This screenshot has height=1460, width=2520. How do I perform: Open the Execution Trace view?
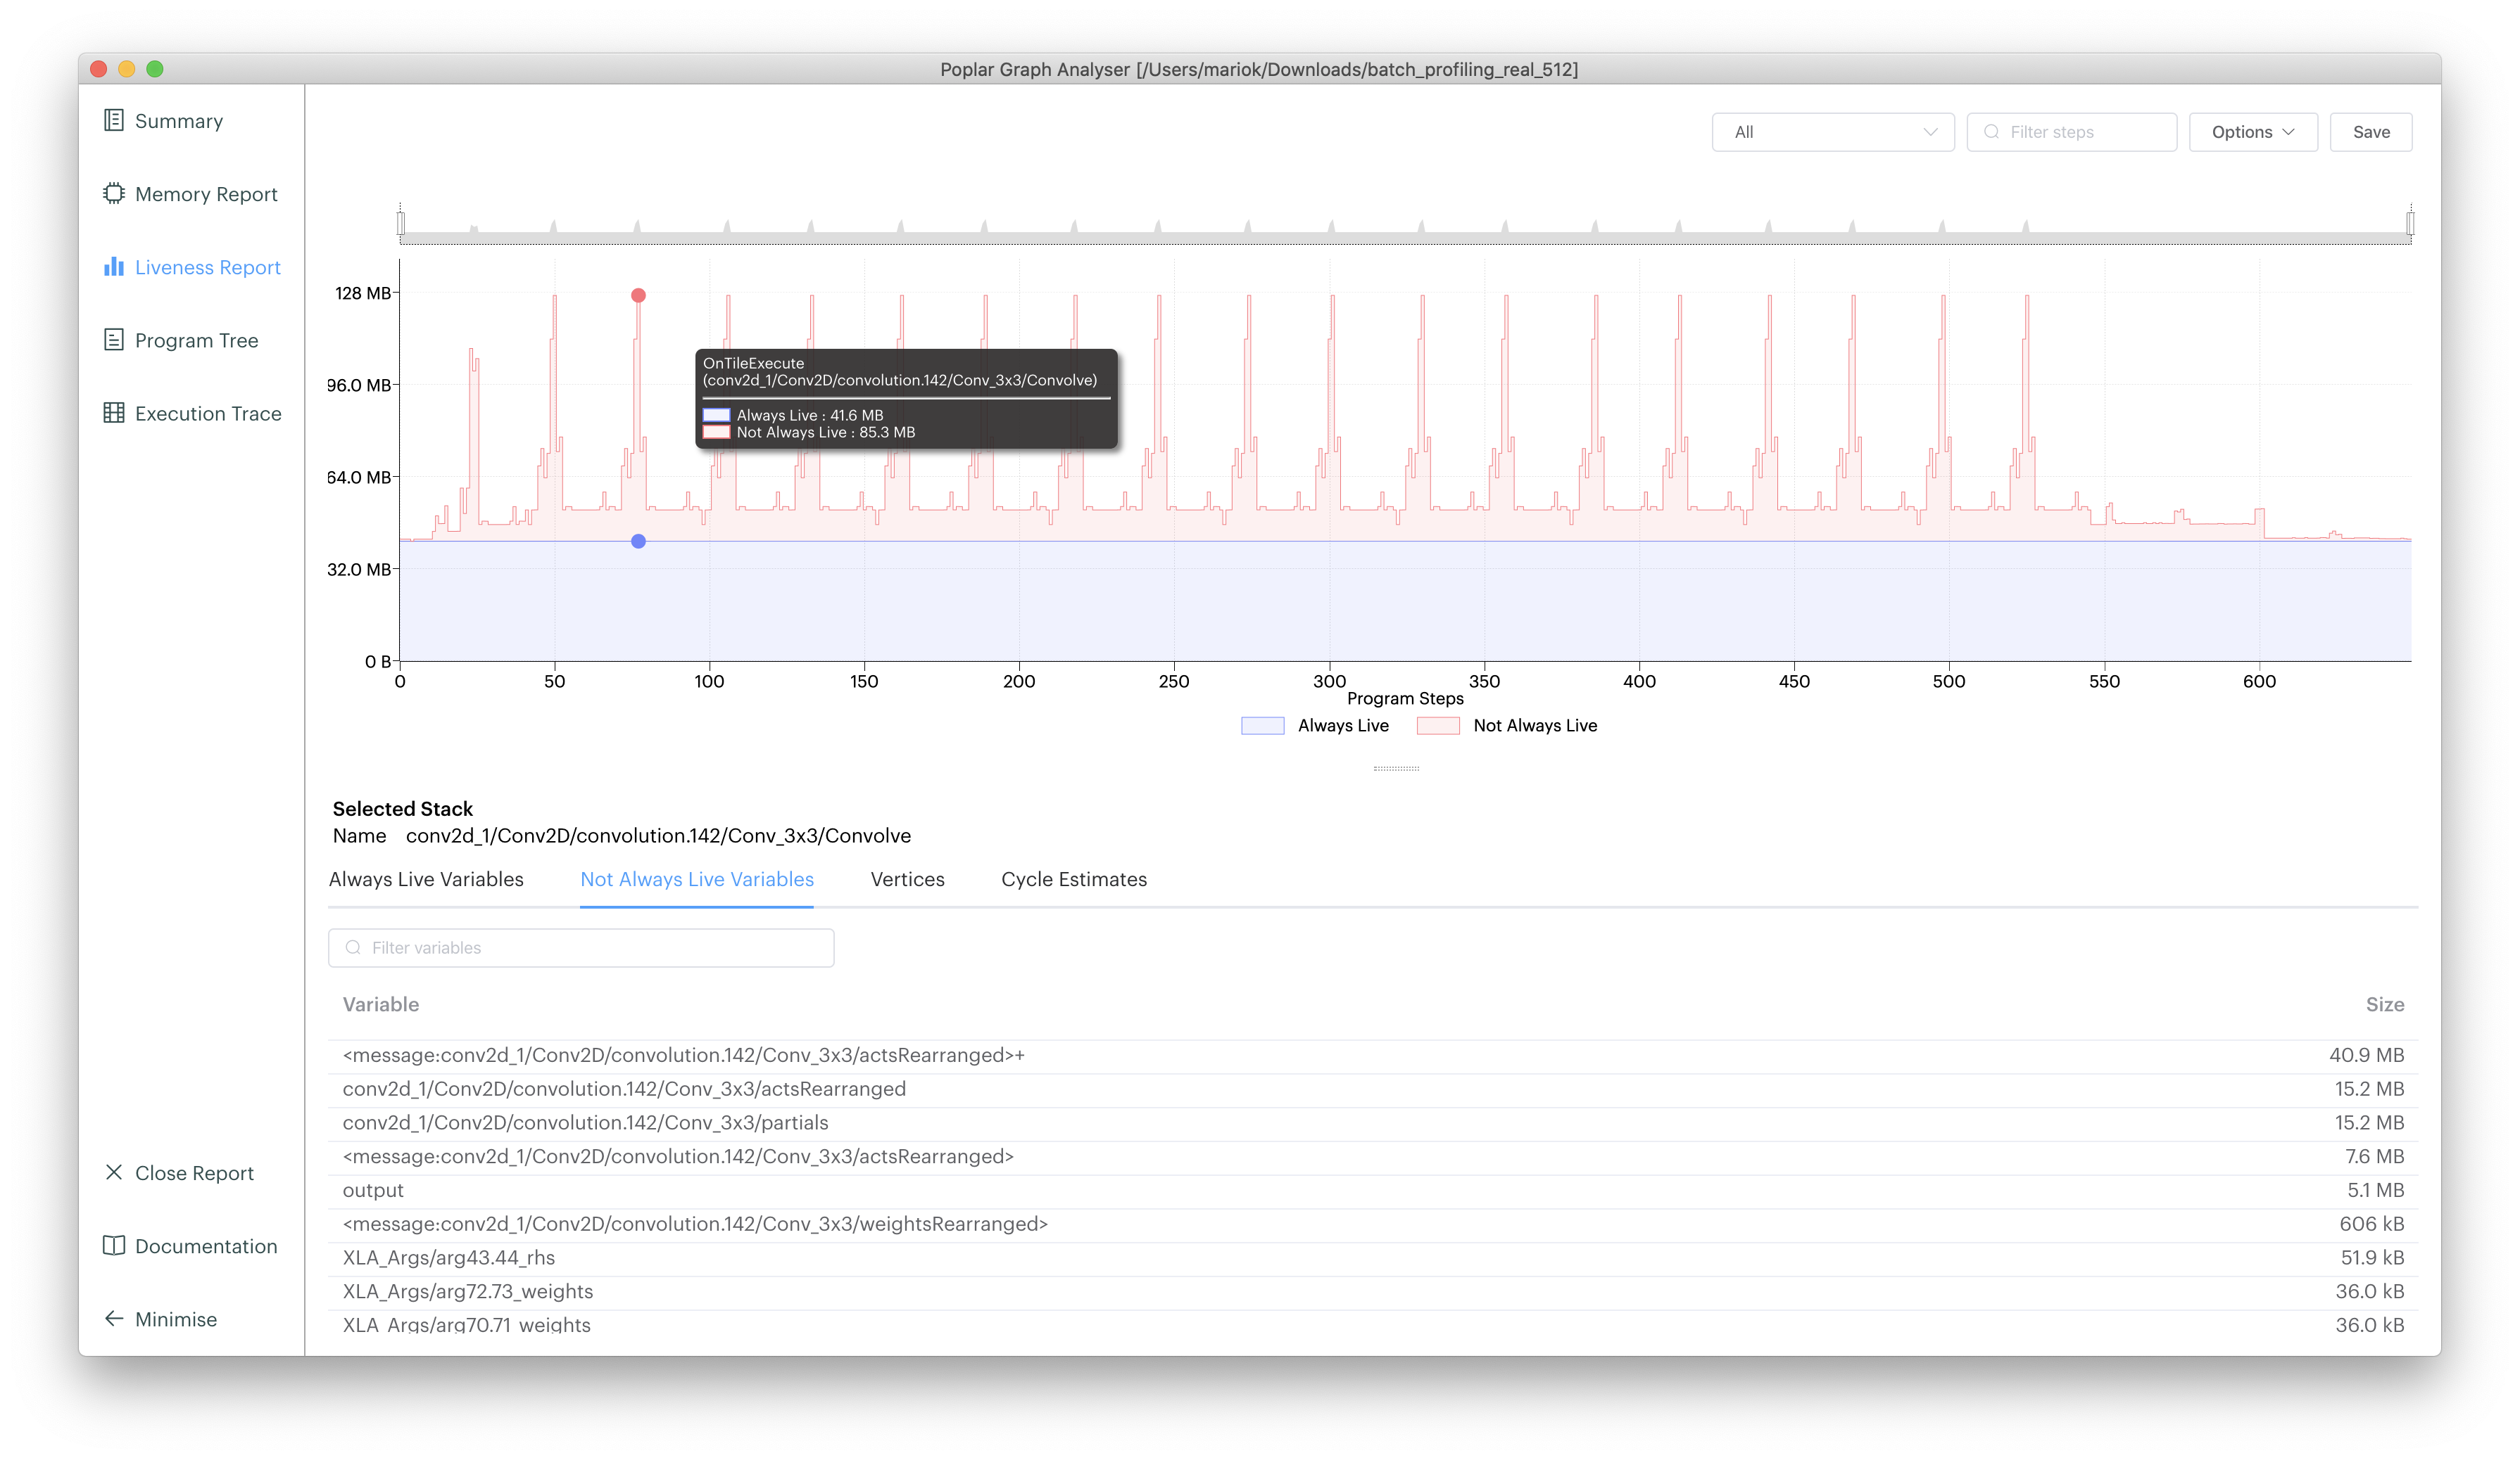[208, 413]
